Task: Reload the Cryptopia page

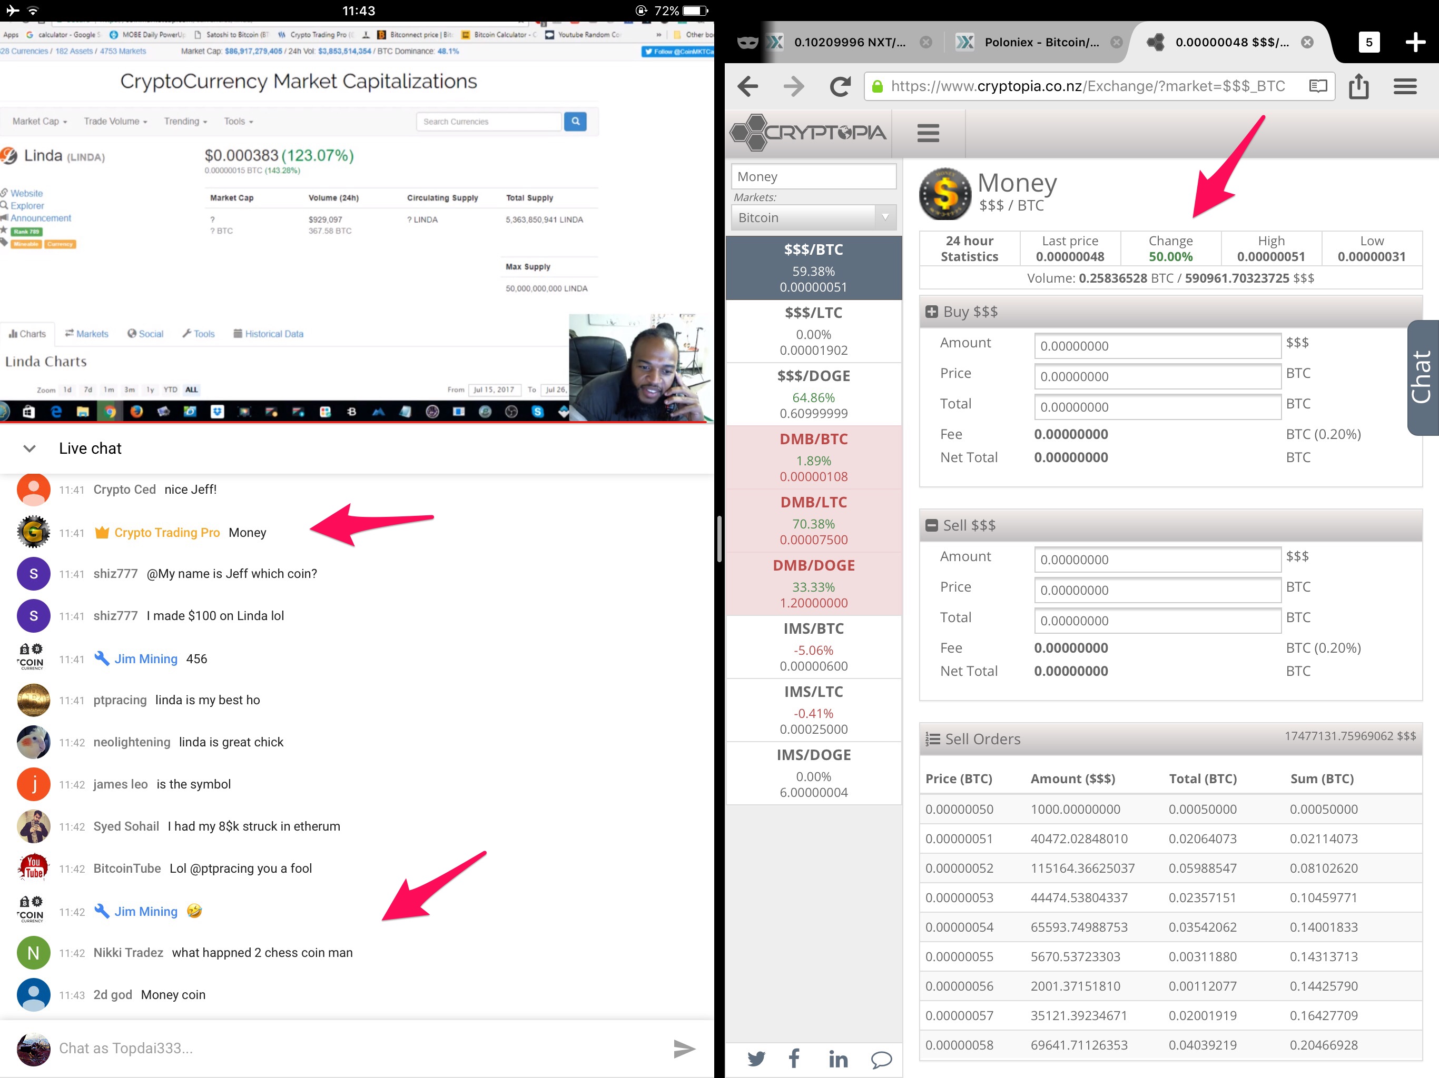Action: pos(840,86)
